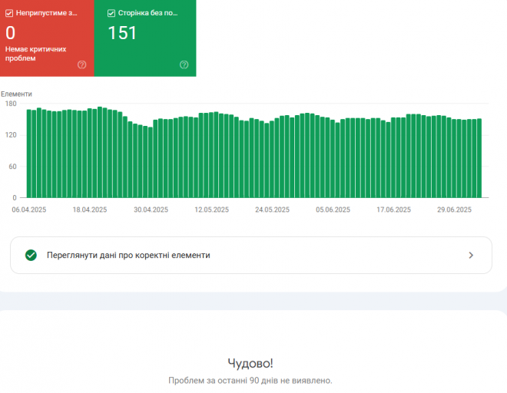
Task: Click the chart date label 17.06.2025
Action: point(394,210)
